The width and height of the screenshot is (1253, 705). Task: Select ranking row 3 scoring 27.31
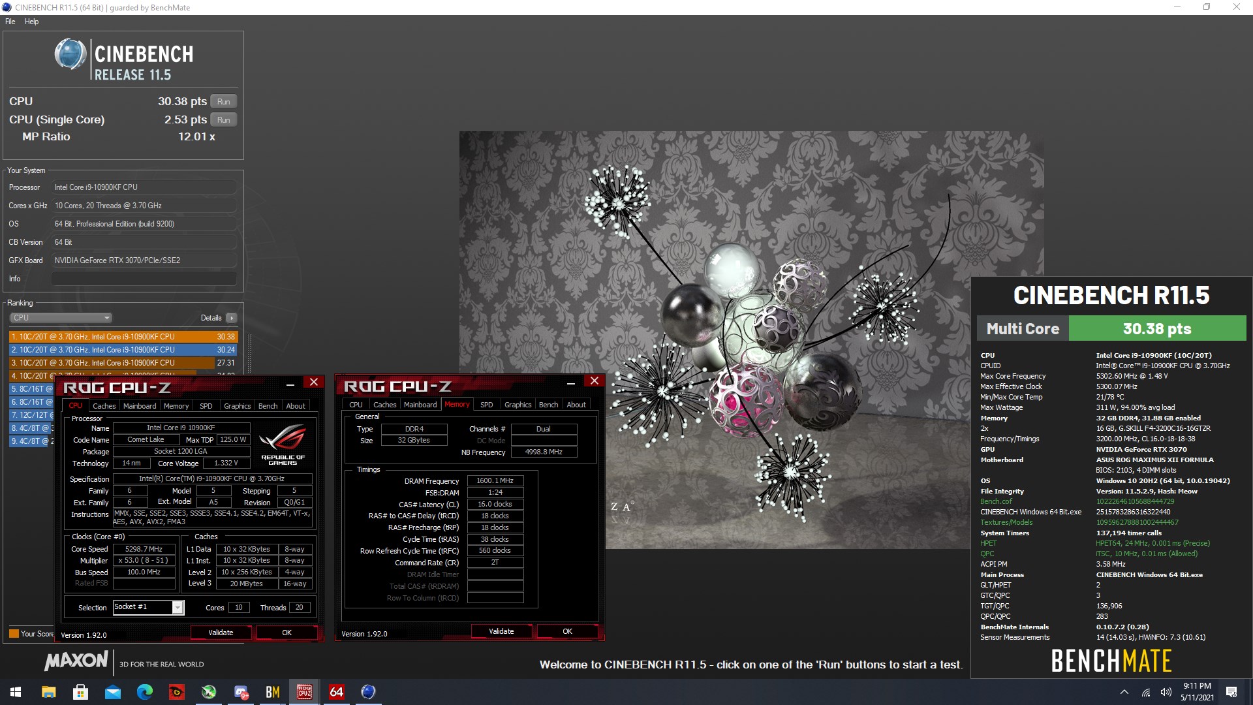(x=123, y=363)
